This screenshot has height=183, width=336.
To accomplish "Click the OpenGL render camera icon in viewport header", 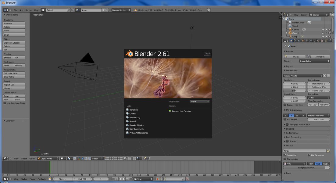I will [x=145, y=159].
